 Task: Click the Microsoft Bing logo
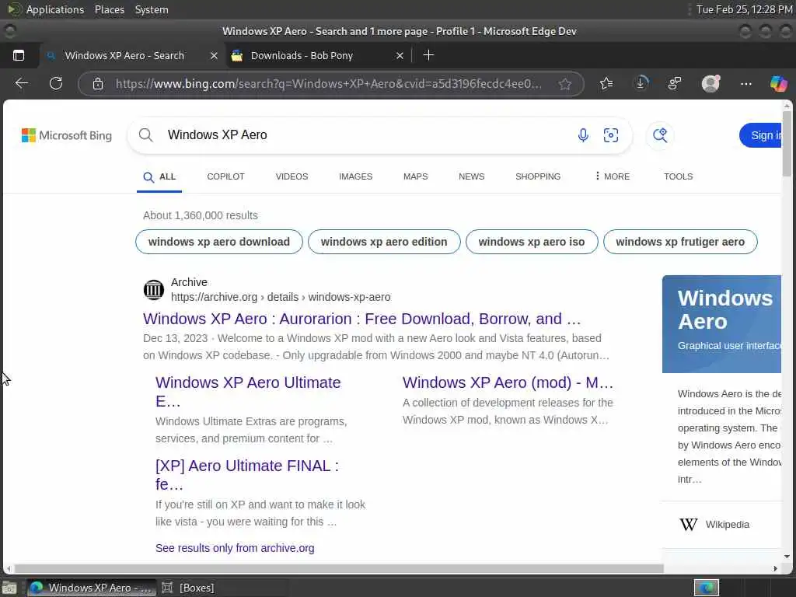point(67,135)
